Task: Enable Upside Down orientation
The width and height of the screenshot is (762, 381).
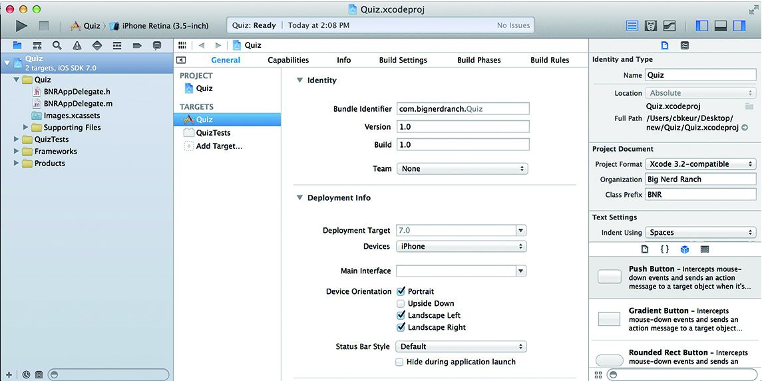Action: 401,303
